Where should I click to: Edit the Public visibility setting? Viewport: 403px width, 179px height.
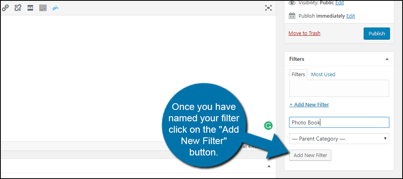[x=340, y=3]
